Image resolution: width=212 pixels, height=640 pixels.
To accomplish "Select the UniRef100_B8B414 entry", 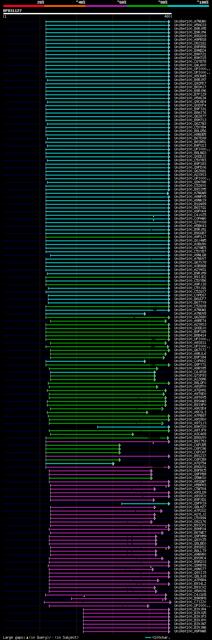I will [190, 335].
